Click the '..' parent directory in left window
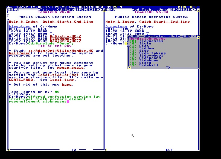This screenshot has width=221, height=159. 52,34
